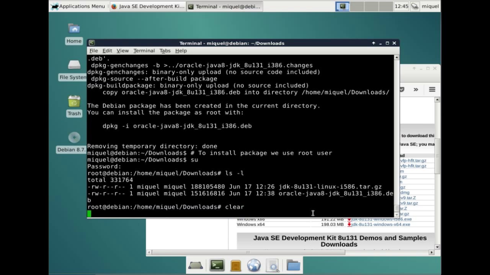
Task: Download jdk-8u131-windows-i586.exe link
Action: click(x=382, y=219)
